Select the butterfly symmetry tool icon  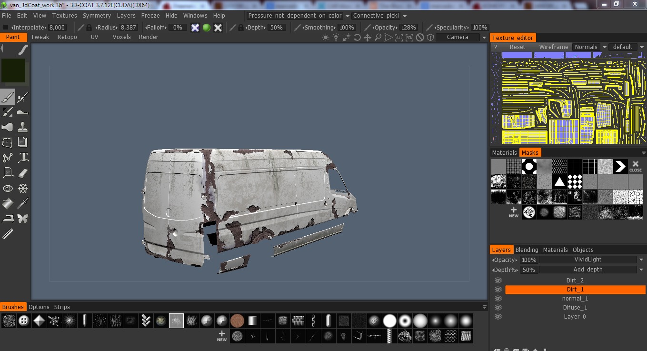pos(23,219)
